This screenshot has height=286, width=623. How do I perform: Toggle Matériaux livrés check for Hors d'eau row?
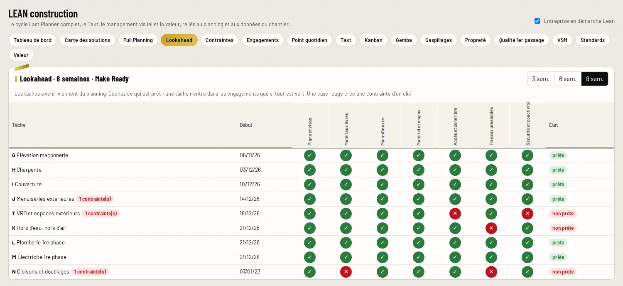point(346,228)
